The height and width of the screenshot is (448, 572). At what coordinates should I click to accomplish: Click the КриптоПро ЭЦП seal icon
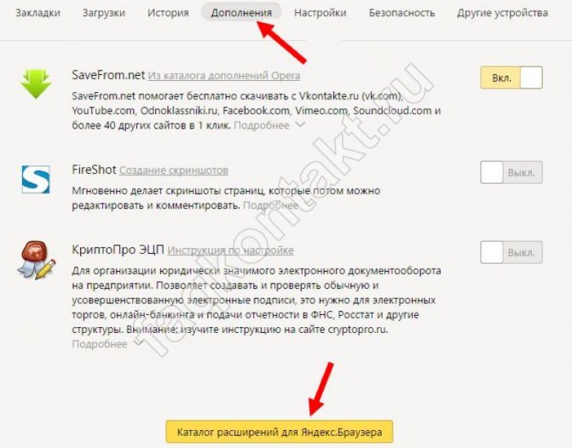36,261
